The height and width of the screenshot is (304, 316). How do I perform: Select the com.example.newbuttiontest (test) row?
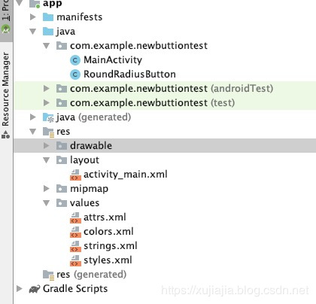pos(165,103)
